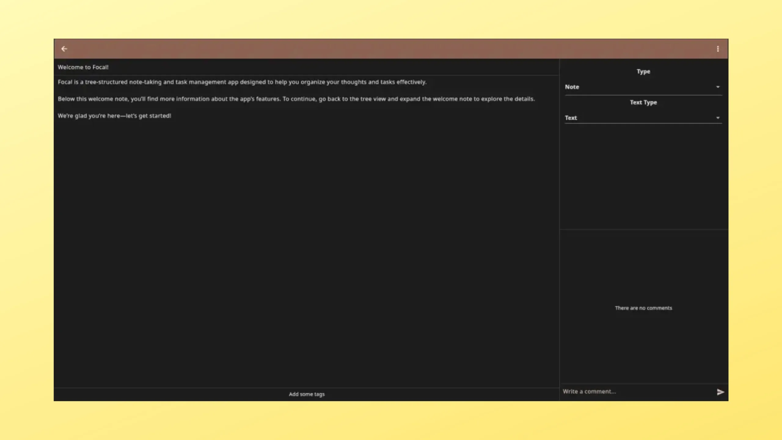Open the Type dropdown showing Note
Screen dimensions: 782x440
pos(643,87)
